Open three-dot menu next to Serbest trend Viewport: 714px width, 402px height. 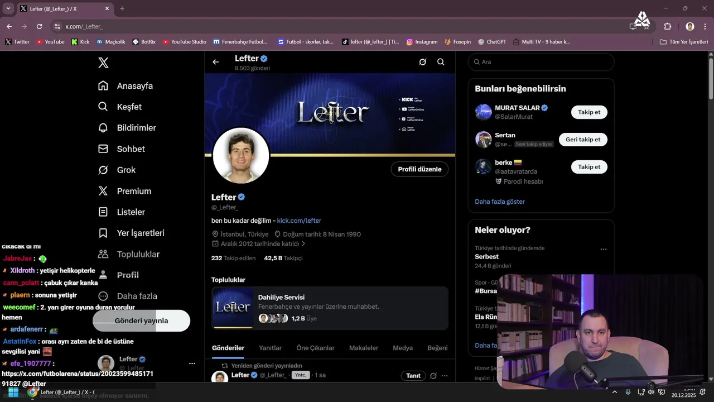tap(603, 249)
